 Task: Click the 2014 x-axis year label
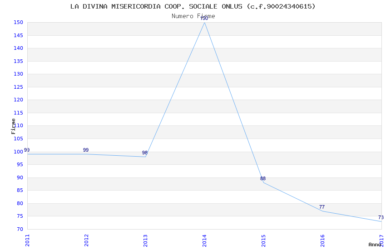tap(204, 240)
